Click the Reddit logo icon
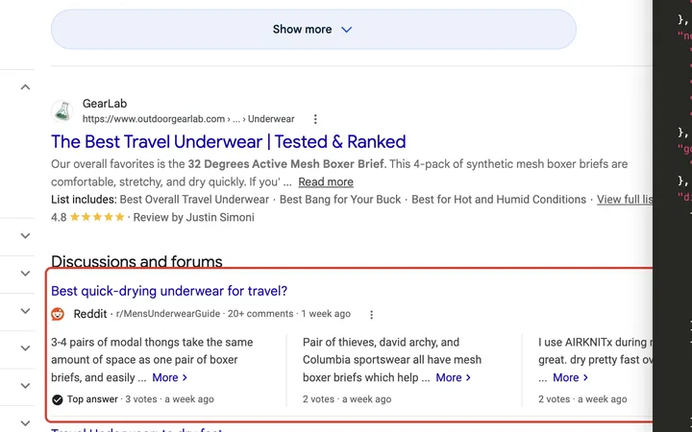Screen dimensions: 692x432 [58, 314]
